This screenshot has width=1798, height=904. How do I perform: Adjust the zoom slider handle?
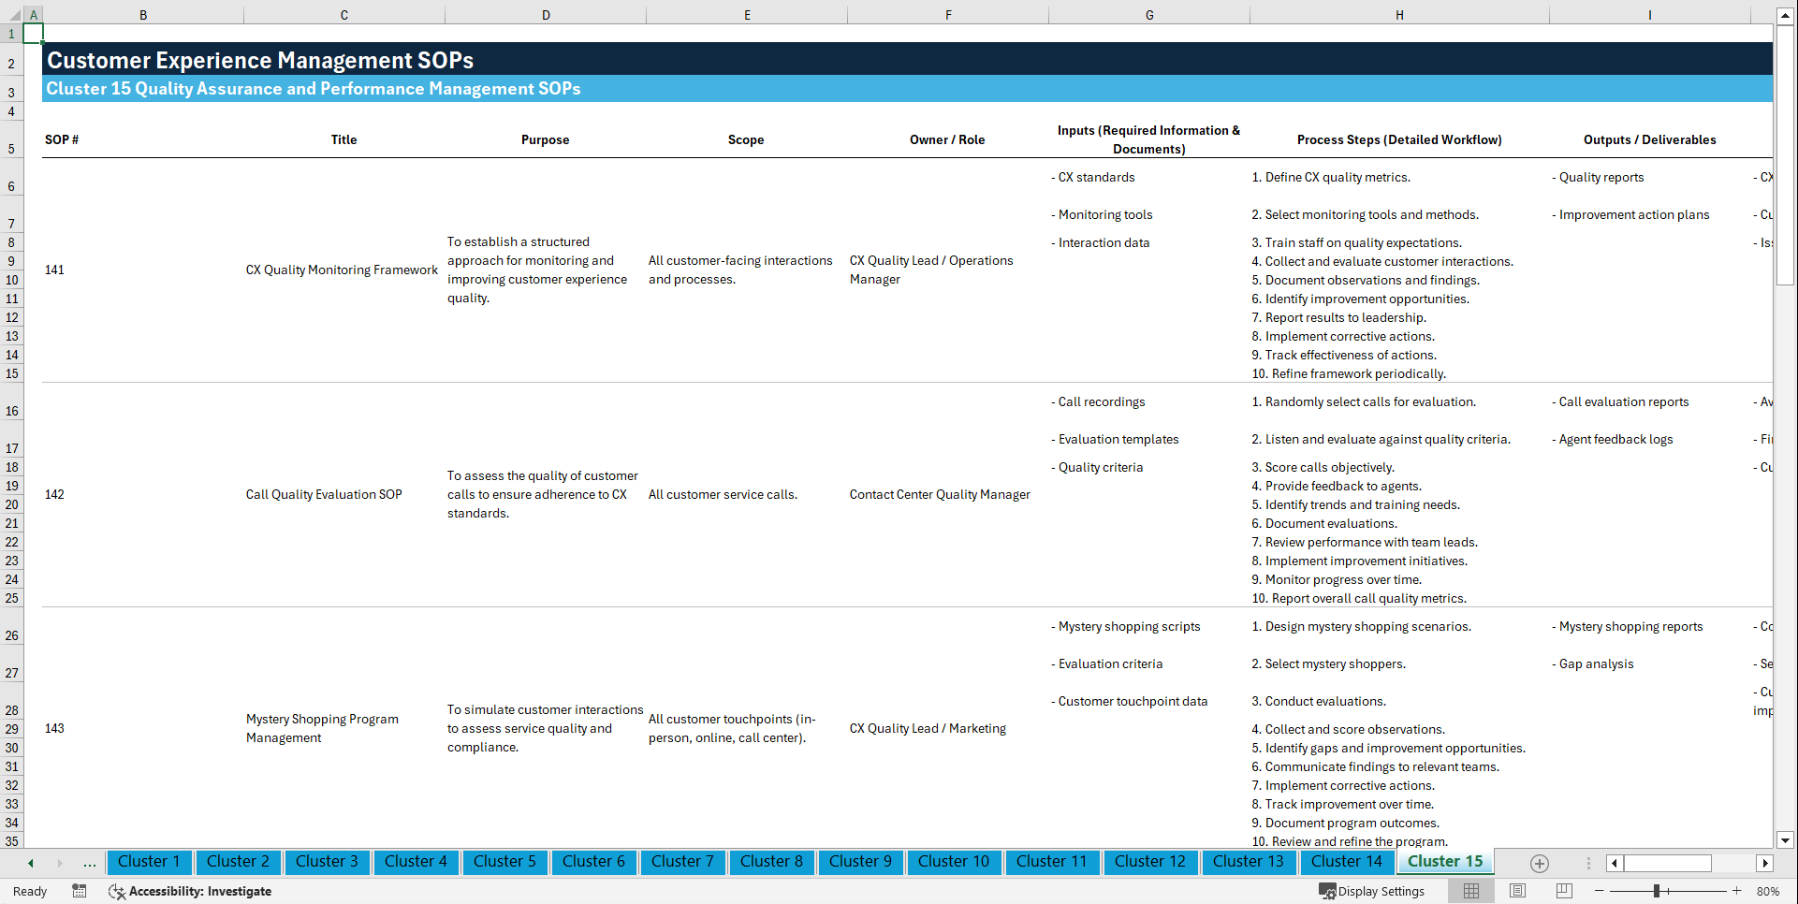(1659, 891)
